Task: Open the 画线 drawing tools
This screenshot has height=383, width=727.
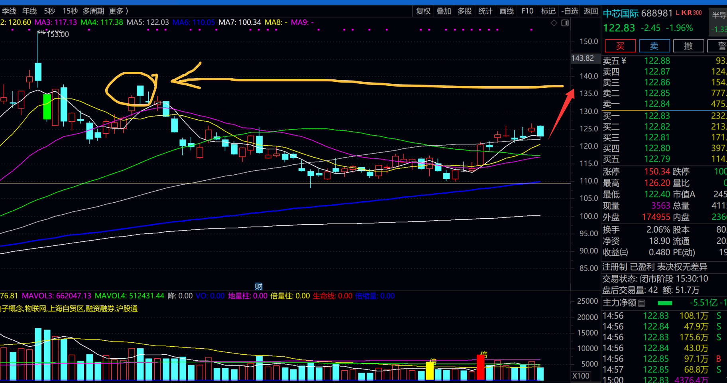Action: tap(507, 11)
